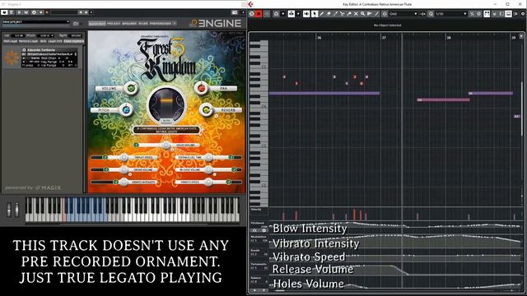Adjust the Volume knob in Forest Kingdom

click(131, 88)
